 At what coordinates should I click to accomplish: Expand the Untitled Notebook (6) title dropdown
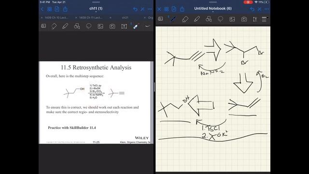click(x=213, y=12)
